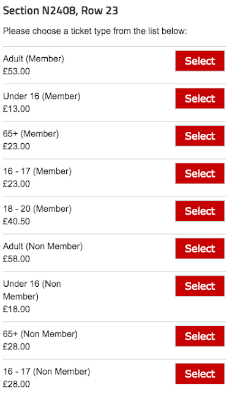Viewport: 229px width, 393px height.
Task: Choose the 18 - 20 (Member) Select button
Action: coord(200,211)
